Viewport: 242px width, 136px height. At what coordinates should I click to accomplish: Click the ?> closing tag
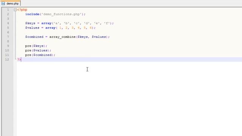pos(19,60)
